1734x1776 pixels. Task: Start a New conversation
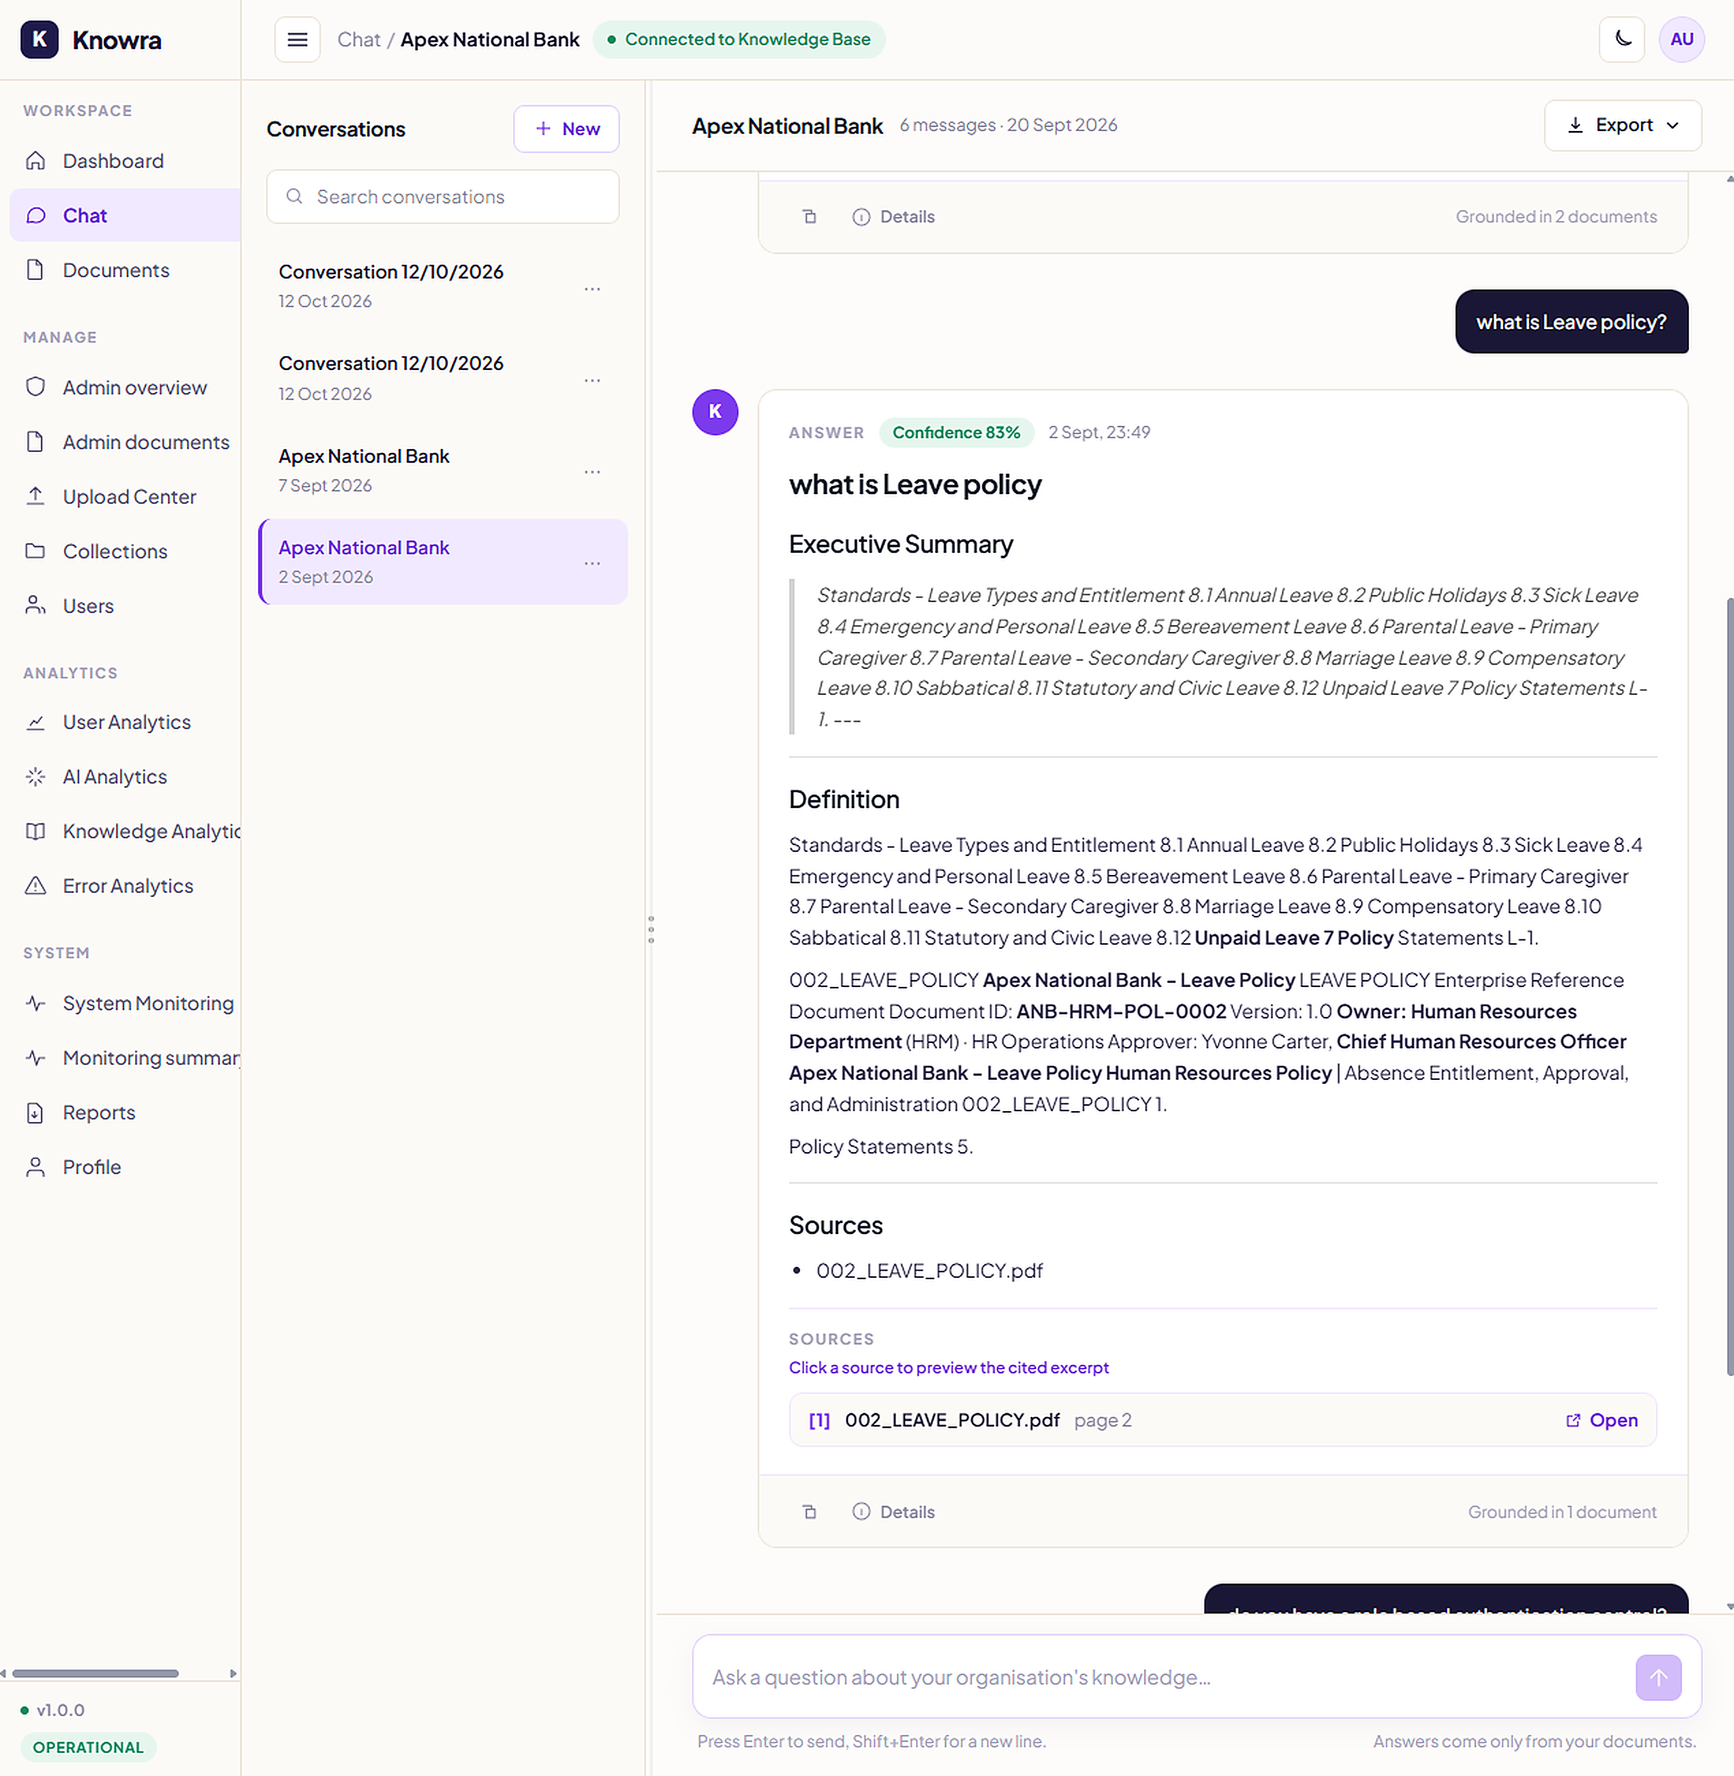pyautogui.click(x=565, y=128)
